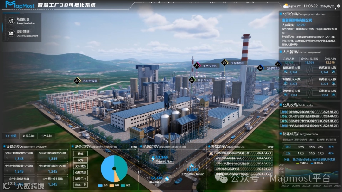Click the 休假人数 value 12,536

pos(330,63)
